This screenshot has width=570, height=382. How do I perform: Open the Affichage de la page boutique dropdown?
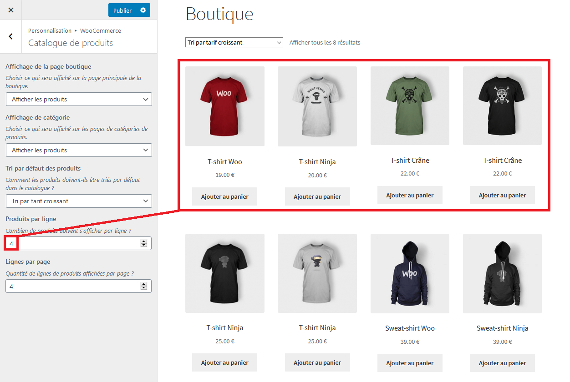(x=79, y=99)
